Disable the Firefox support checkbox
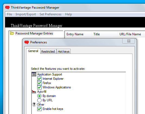The image size is (145, 114). click(39, 83)
